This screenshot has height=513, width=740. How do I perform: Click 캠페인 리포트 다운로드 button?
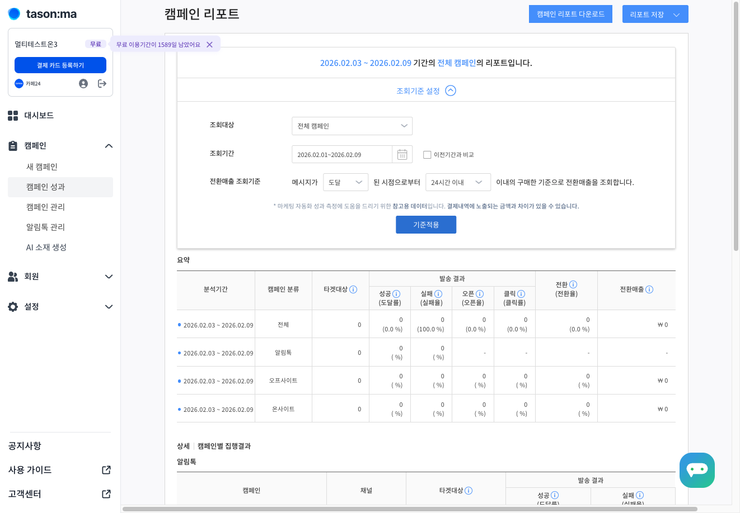(x=570, y=14)
